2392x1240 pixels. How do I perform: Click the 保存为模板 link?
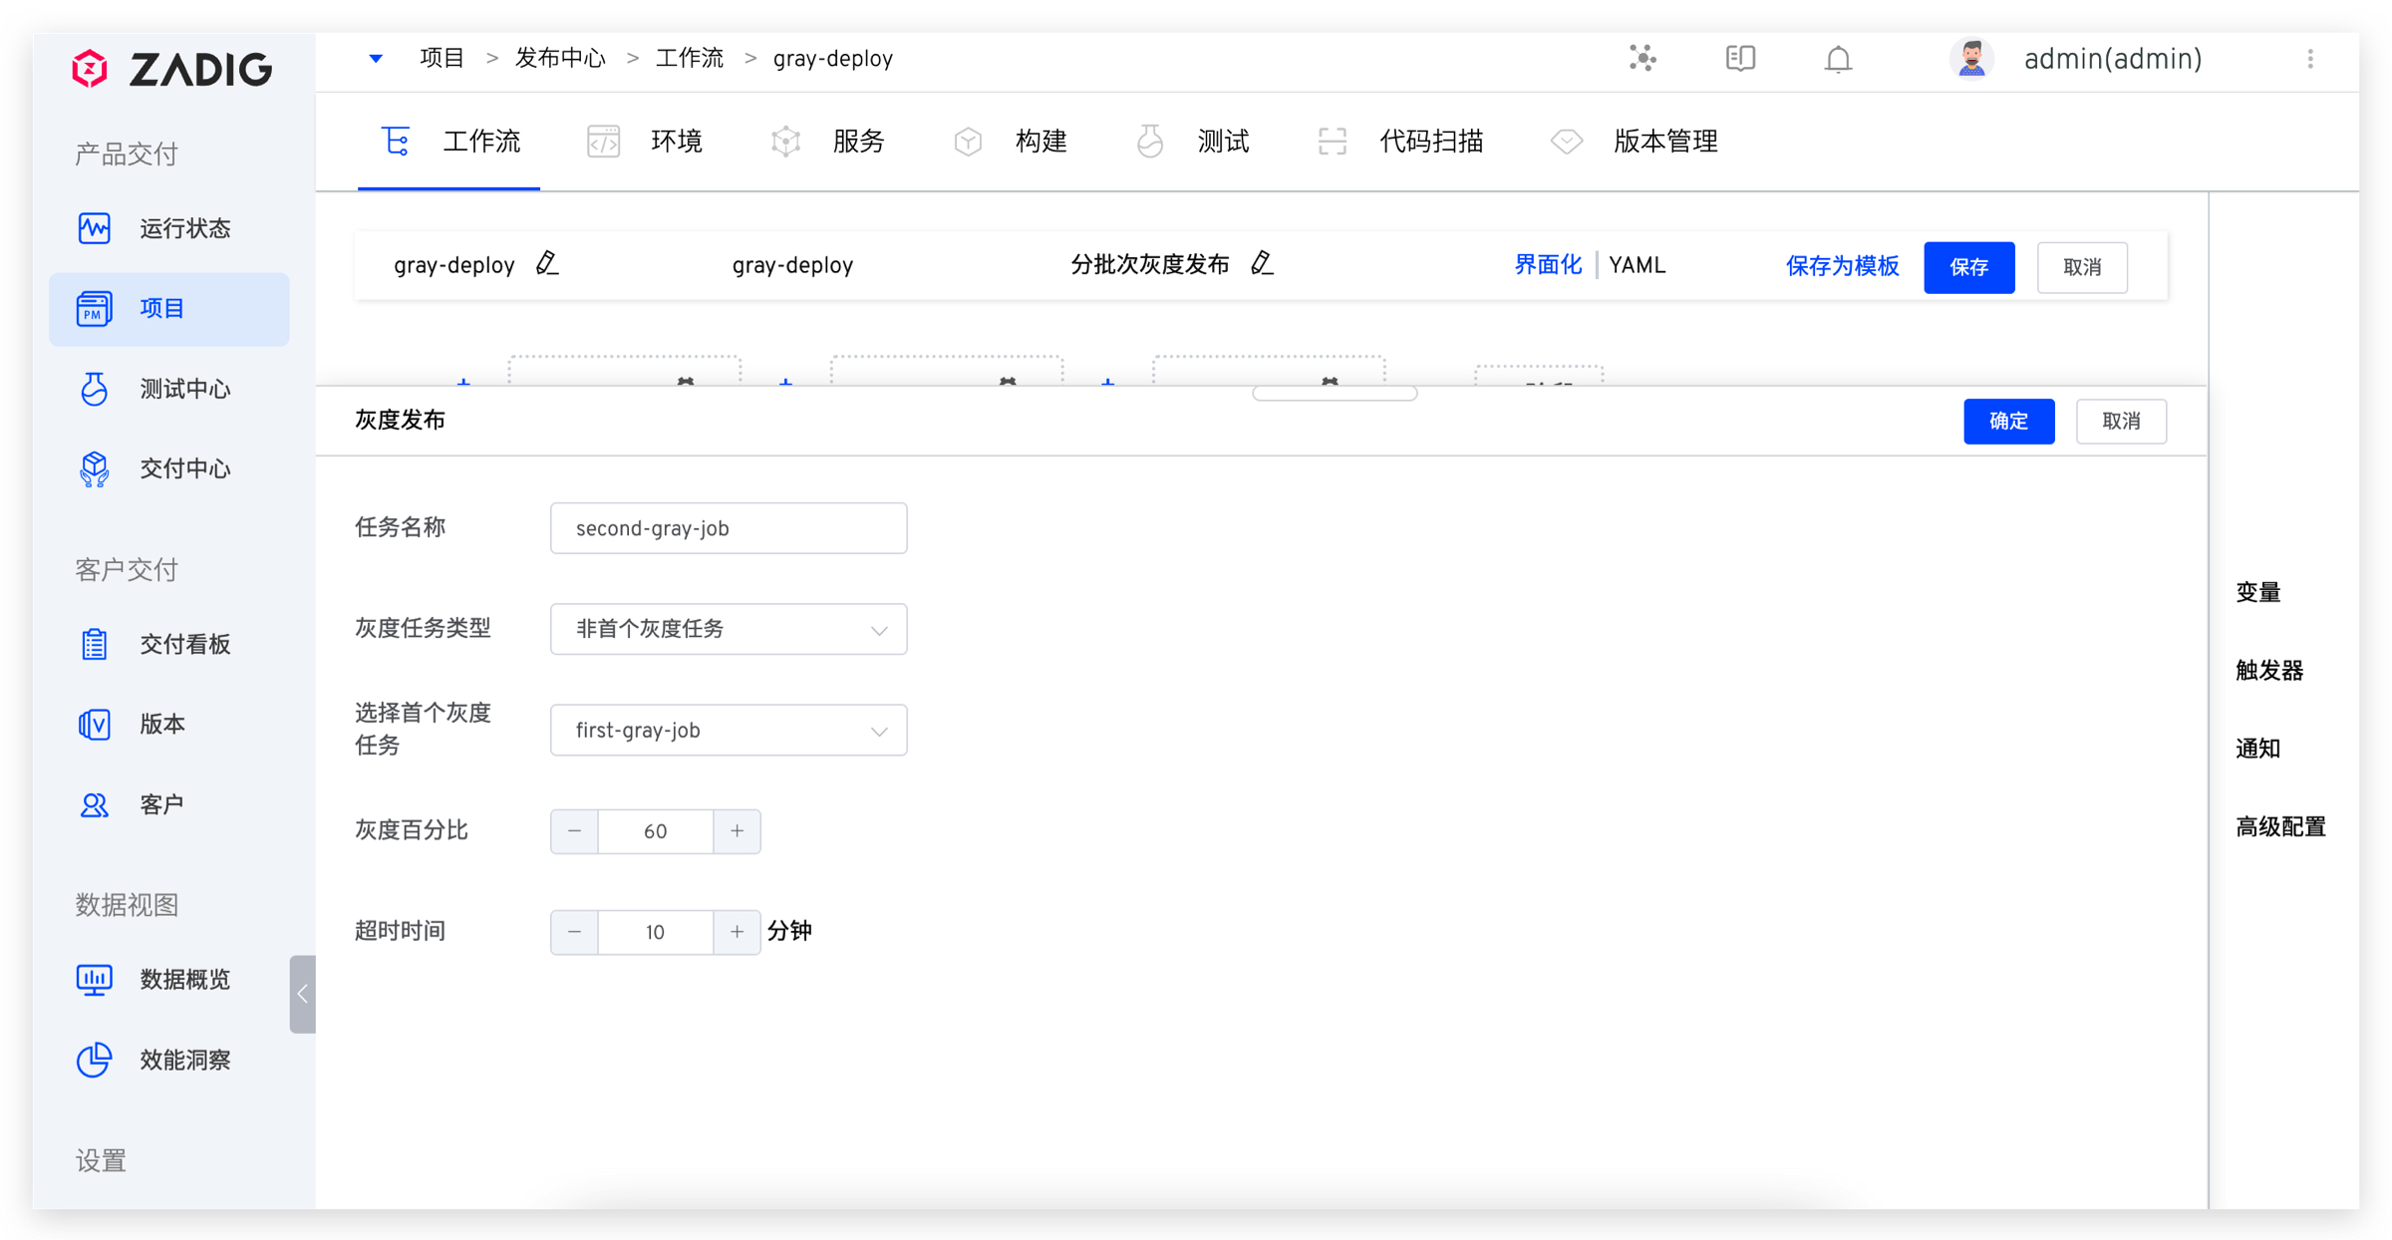1841,266
